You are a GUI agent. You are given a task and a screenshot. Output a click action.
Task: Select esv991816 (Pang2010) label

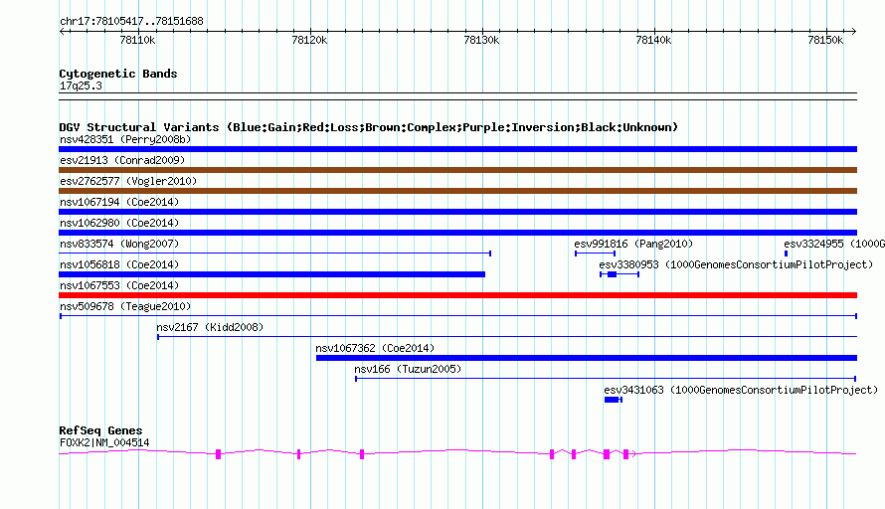point(633,244)
